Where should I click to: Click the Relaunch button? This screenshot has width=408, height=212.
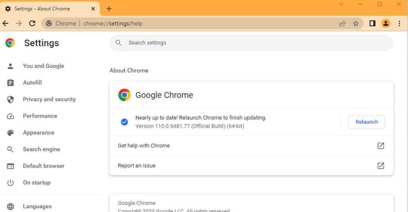point(366,122)
